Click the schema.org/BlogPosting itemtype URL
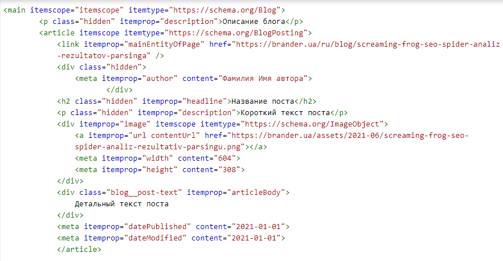The image size is (503, 261). (235, 33)
